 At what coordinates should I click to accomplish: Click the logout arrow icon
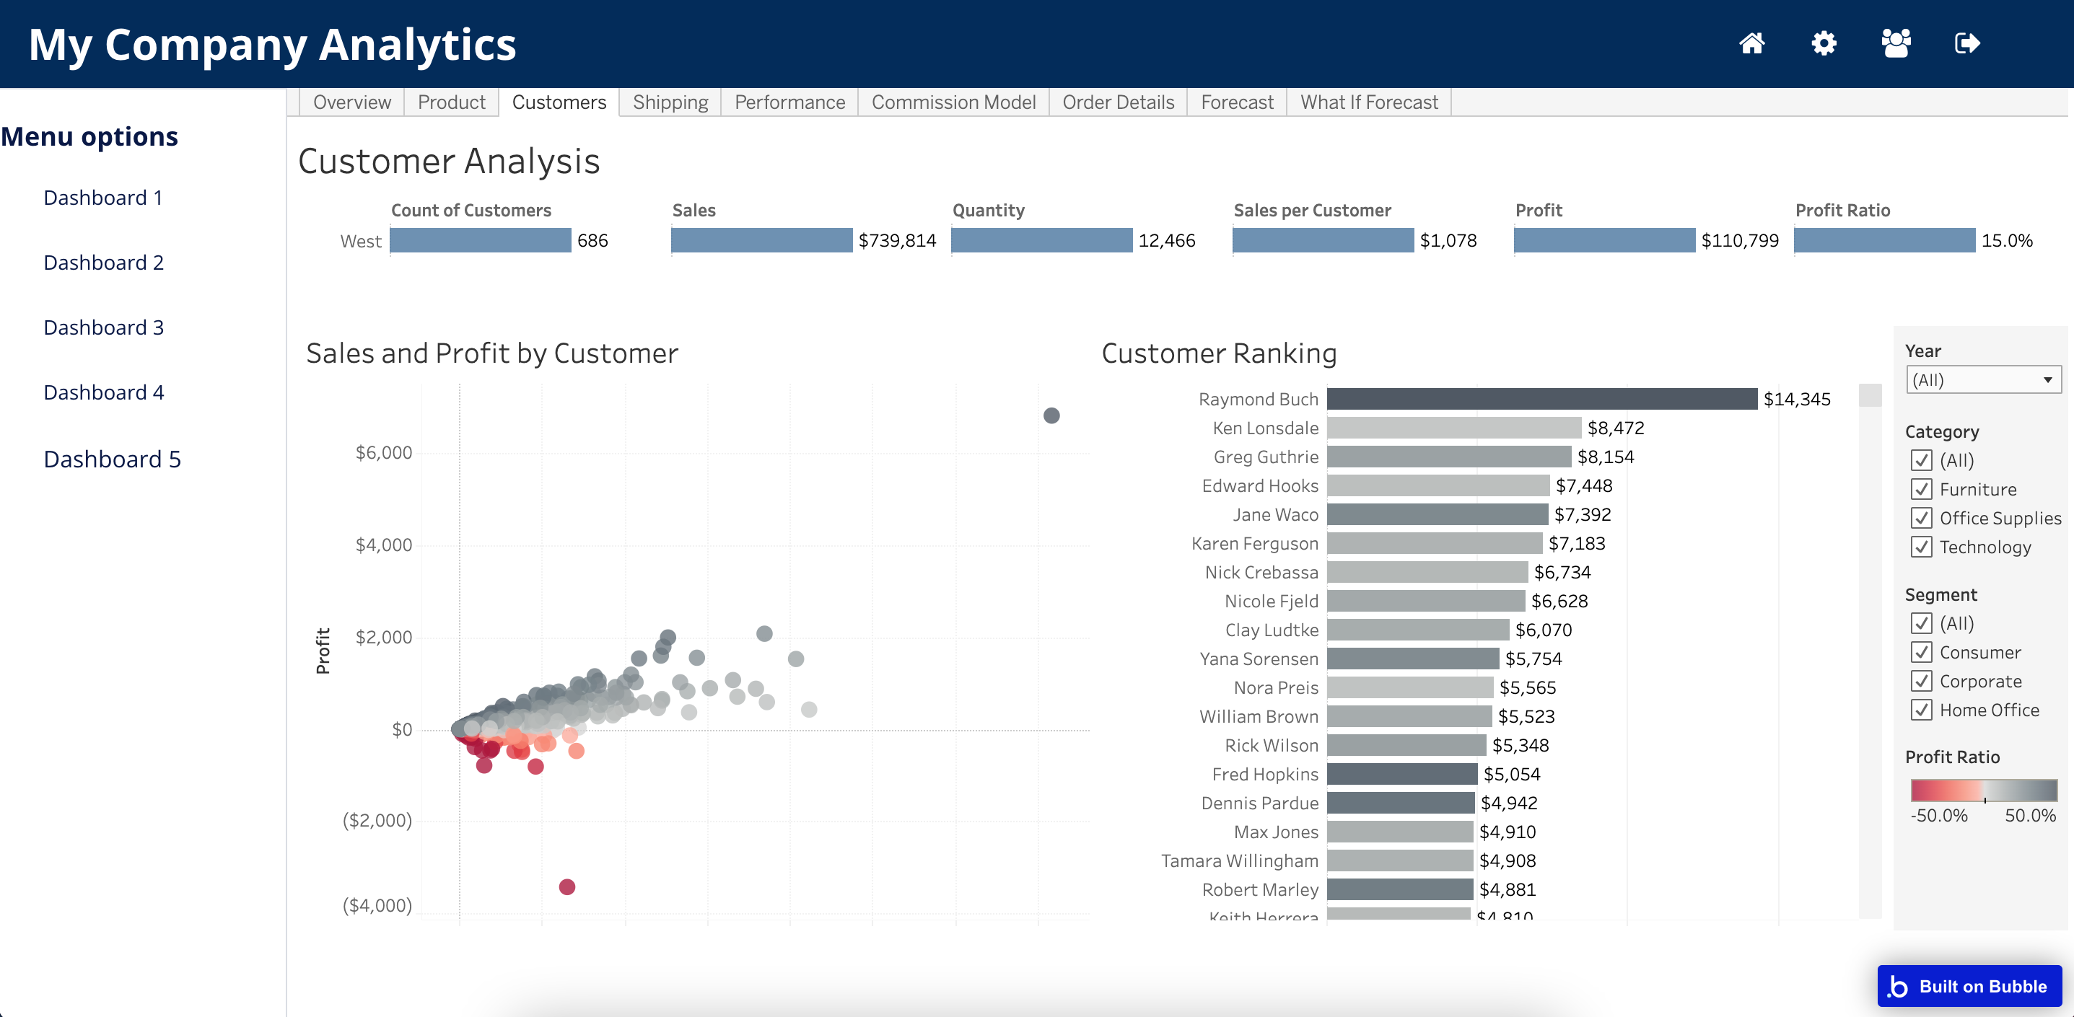1967,43
